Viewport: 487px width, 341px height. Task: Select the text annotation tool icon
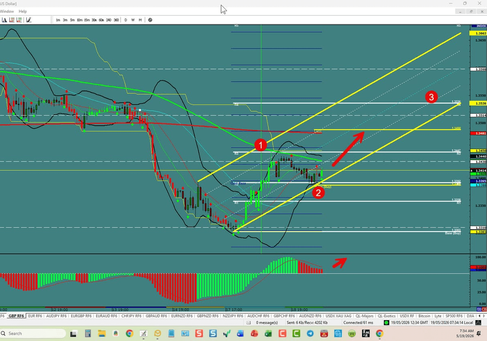point(4,20)
